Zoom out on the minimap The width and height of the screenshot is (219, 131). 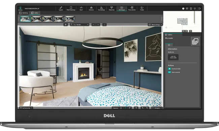click(x=183, y=31)
